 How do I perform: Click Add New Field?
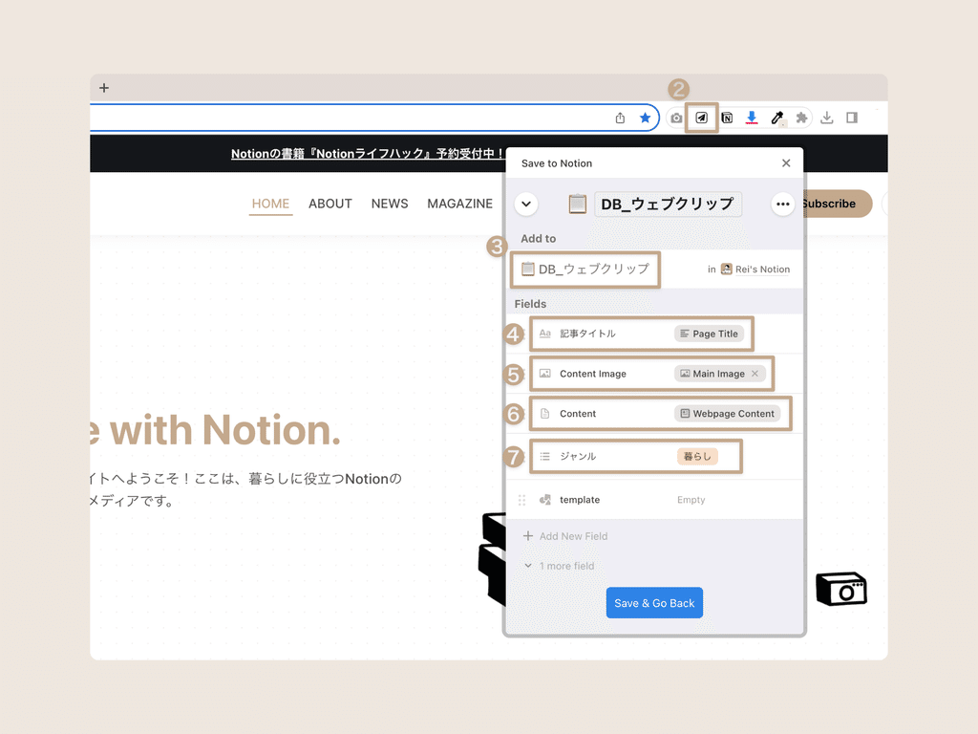[x=565, y=536]
